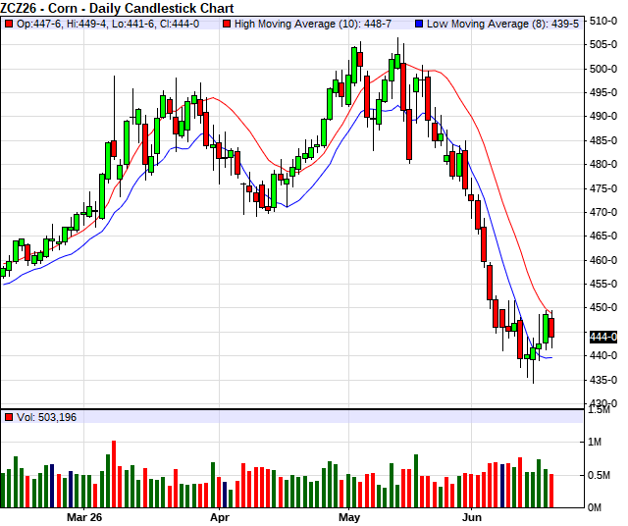Click the 0.5M volume axis label

click(599, 475)
